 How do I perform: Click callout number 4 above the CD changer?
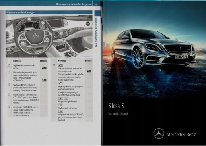pyautogui.click(x=64, y=41)
